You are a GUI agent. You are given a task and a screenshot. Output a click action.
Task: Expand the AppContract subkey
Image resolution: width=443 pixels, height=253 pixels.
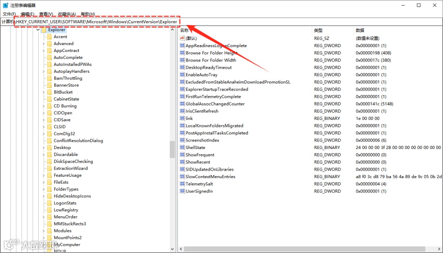tap(43, 51)
